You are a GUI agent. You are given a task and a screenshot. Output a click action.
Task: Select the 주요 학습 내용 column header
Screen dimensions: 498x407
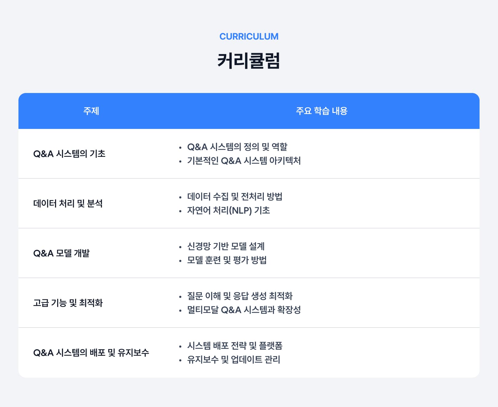322,111
